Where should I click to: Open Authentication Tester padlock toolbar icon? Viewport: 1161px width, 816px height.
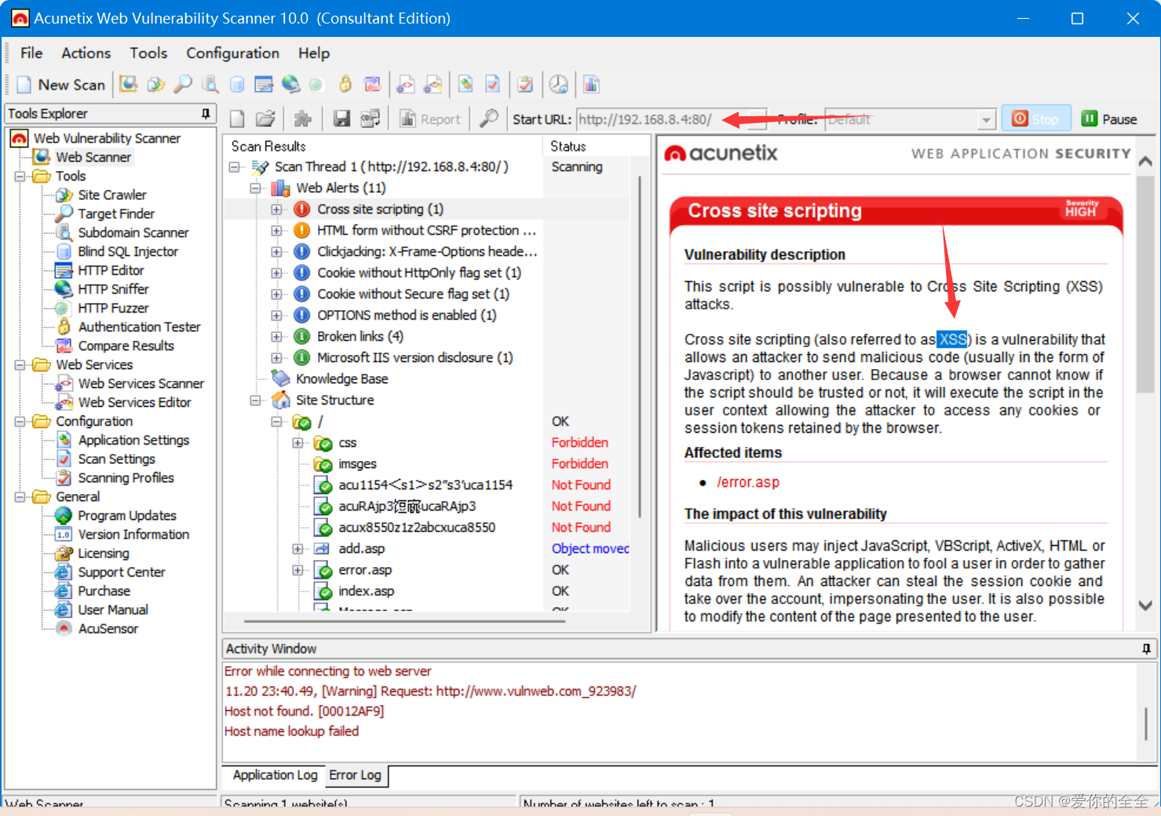pyautogui.click(x=345, y=84)
